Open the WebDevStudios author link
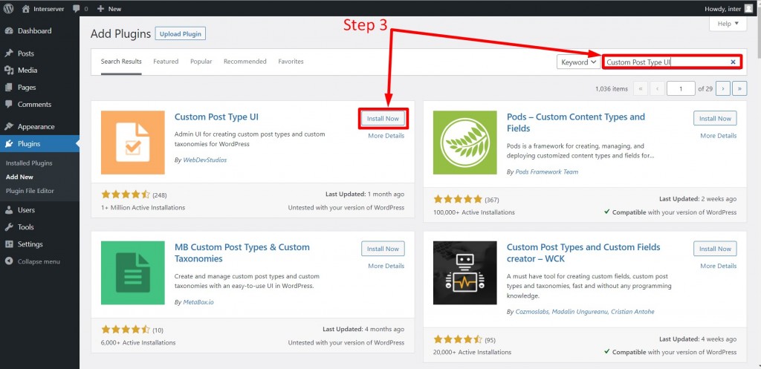761x369 pixels. pos(205,160)
